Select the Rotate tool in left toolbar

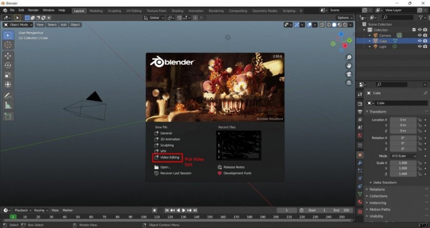coord(8,65)
